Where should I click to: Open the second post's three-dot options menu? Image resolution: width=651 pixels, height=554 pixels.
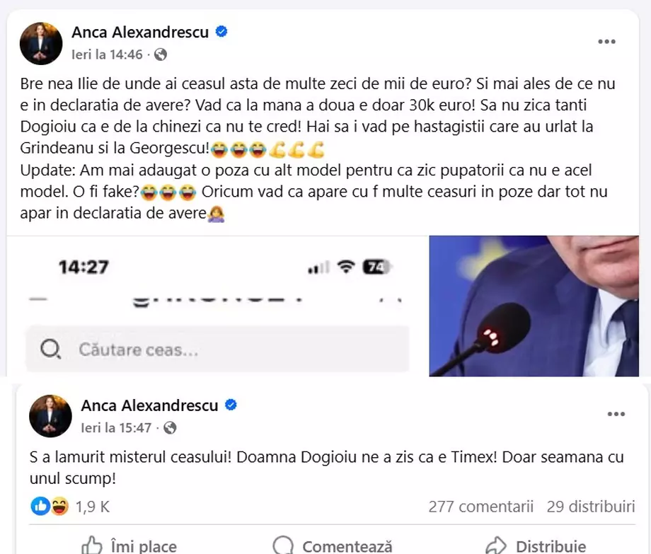tap(616, 414)
